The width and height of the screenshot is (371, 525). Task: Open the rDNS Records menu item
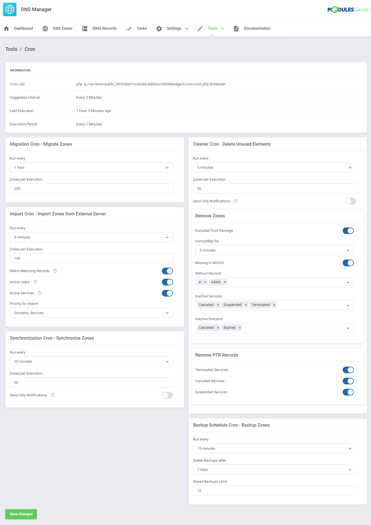pos(104,28)
